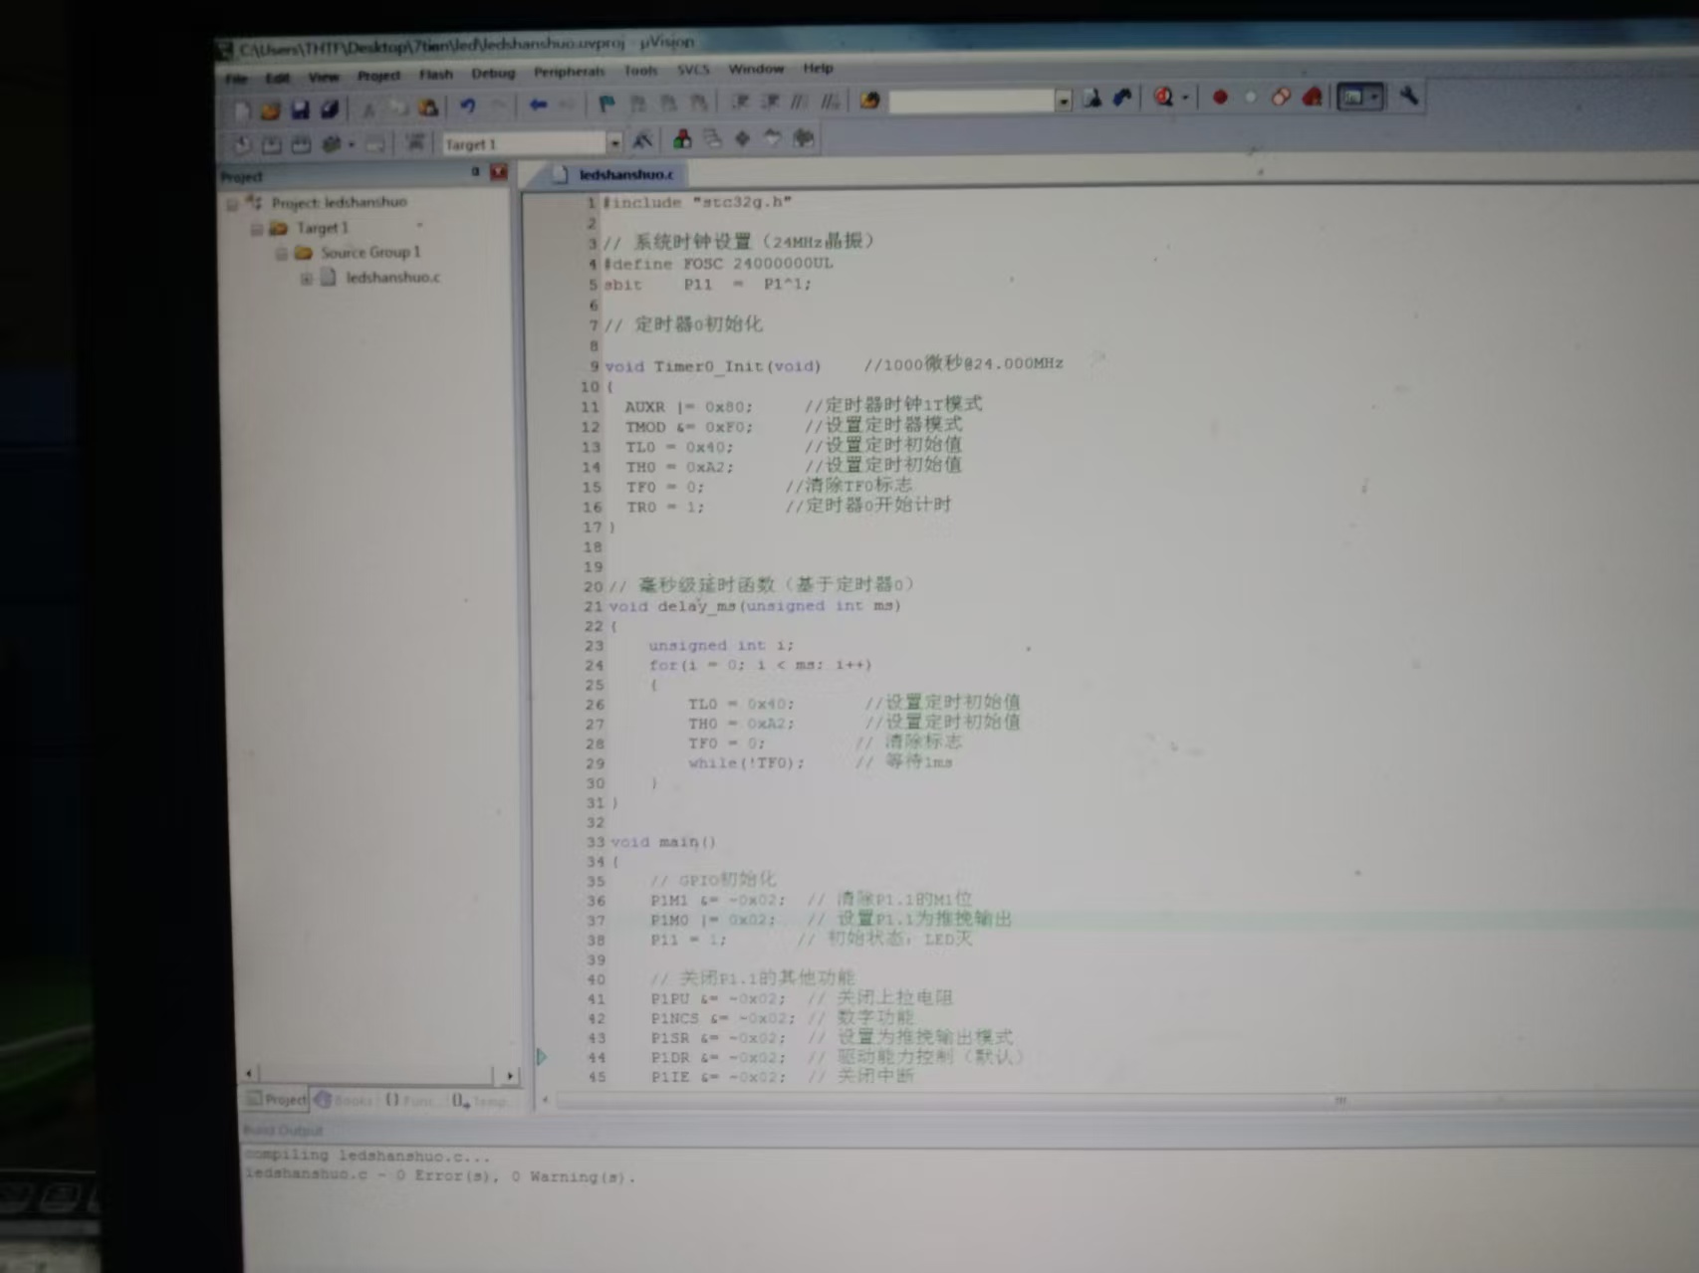The width and height of the screenshot is (1699, 1273).
Task: Save the current file with the disk icon
Action: (x=300, y=109)
